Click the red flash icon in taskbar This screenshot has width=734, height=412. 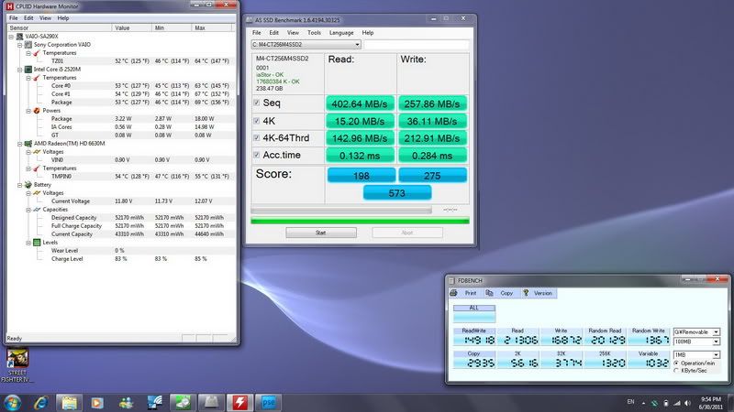pyautogui.click(x=239, y=401)
